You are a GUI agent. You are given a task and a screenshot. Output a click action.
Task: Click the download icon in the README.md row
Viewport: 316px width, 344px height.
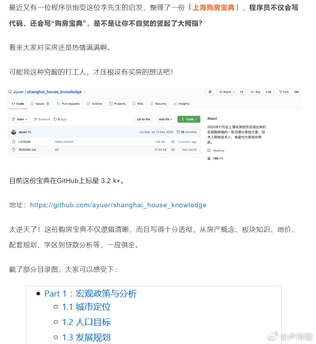click(x=173, y=150)
